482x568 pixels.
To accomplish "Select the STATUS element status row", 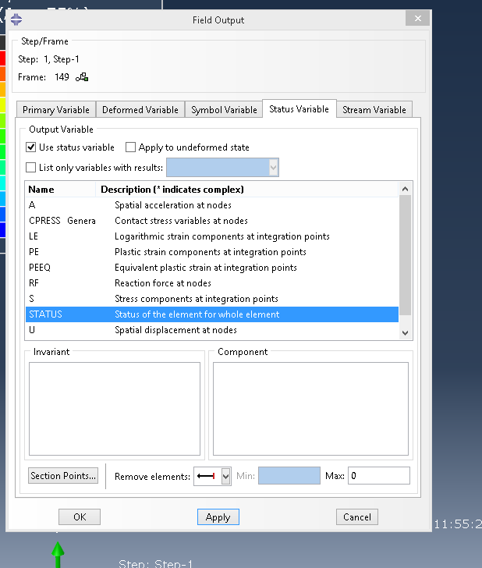I will [x=212, y=314].
